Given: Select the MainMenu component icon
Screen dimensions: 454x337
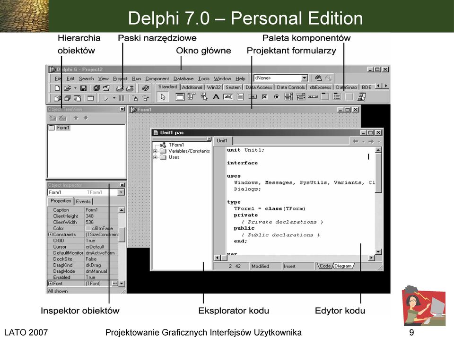Looking at the screenshot, I should coord(192,96).
